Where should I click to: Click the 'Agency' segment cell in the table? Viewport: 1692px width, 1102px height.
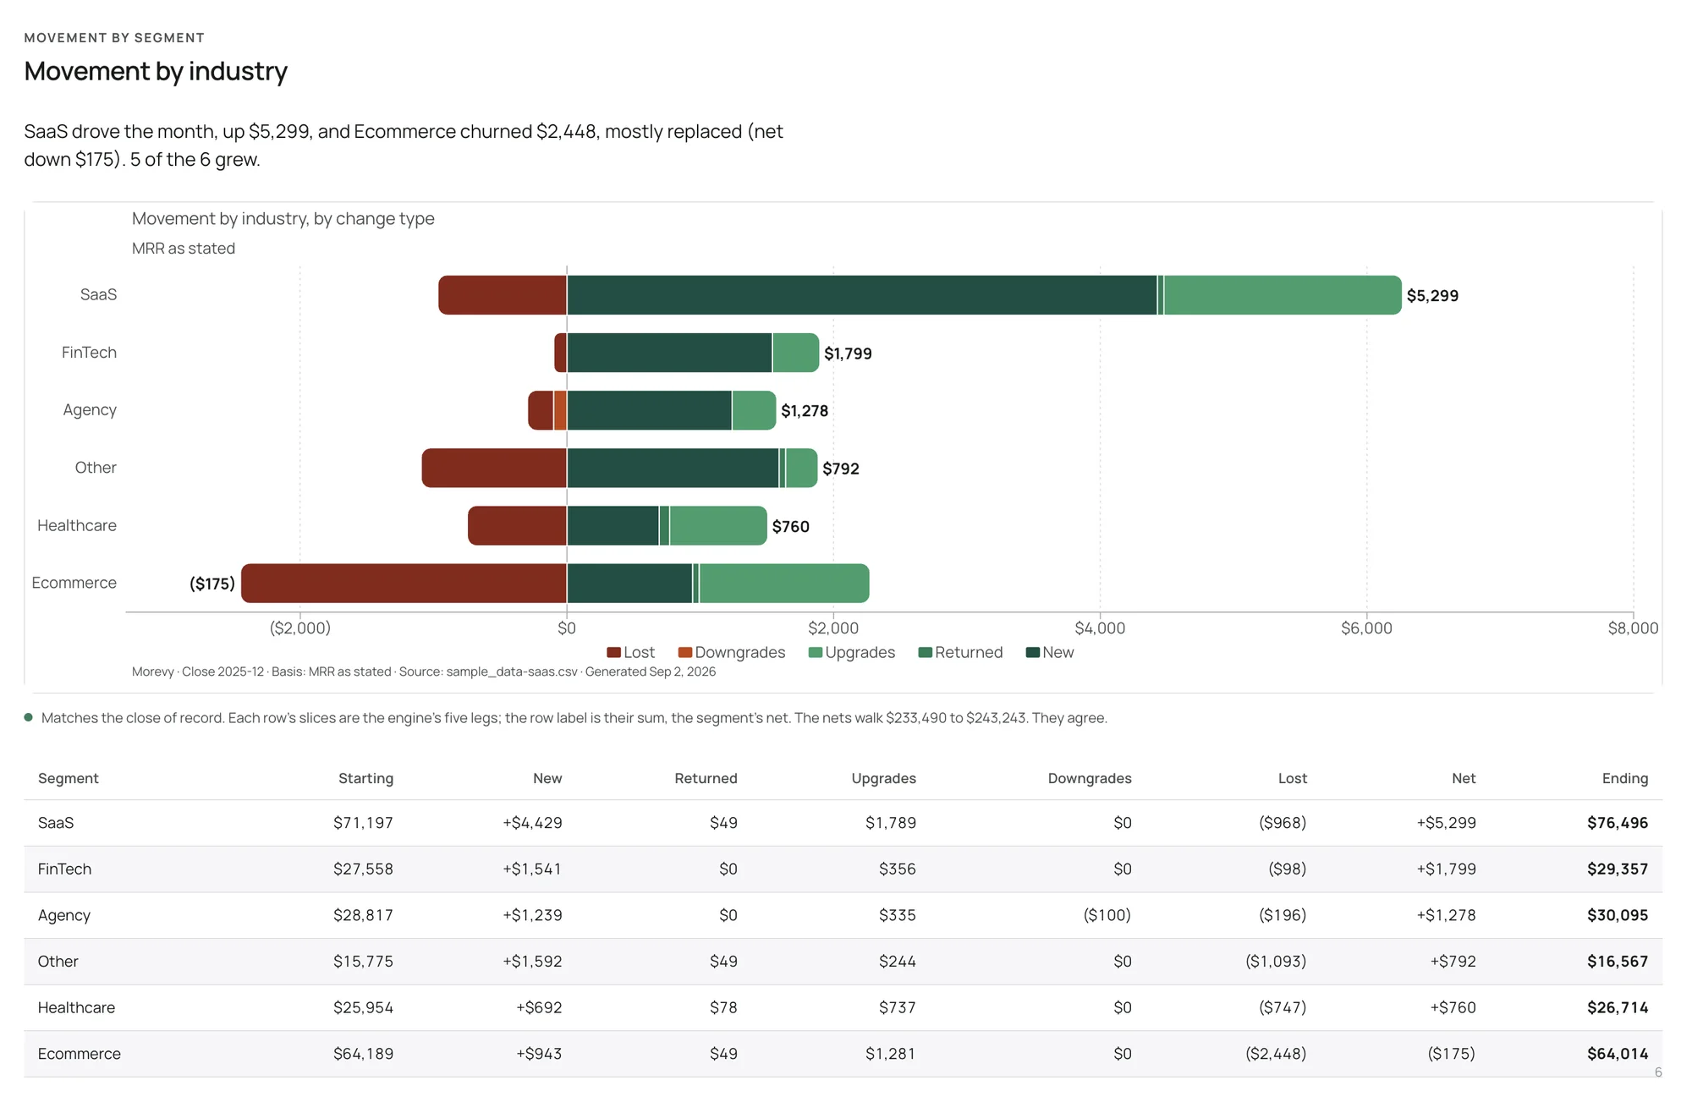coord(64,915)
